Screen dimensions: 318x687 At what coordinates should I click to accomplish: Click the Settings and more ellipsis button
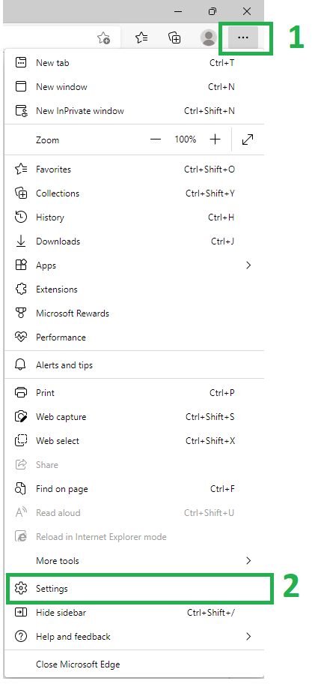coord(243,37)
